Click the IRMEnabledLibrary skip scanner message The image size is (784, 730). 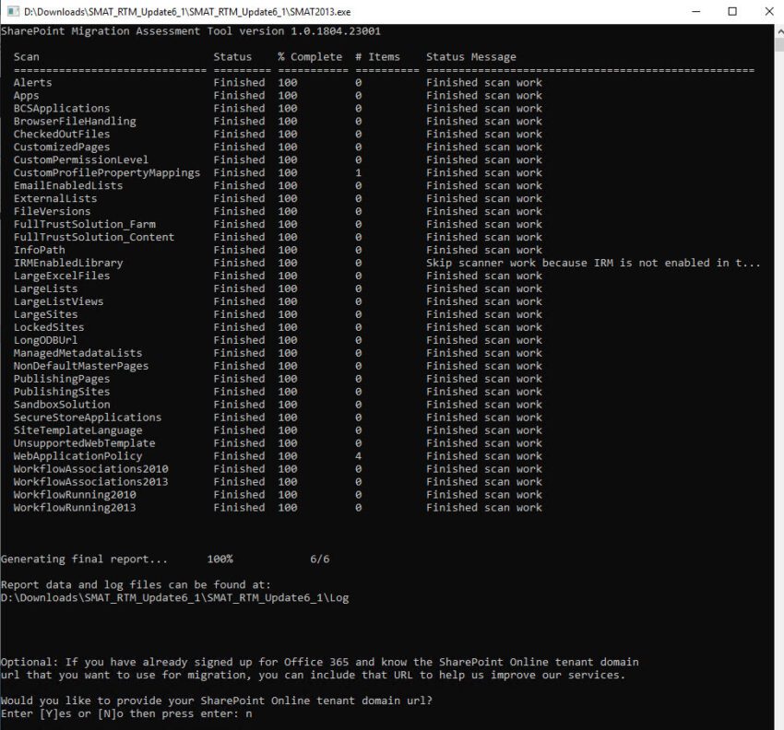tap(593, 264)
